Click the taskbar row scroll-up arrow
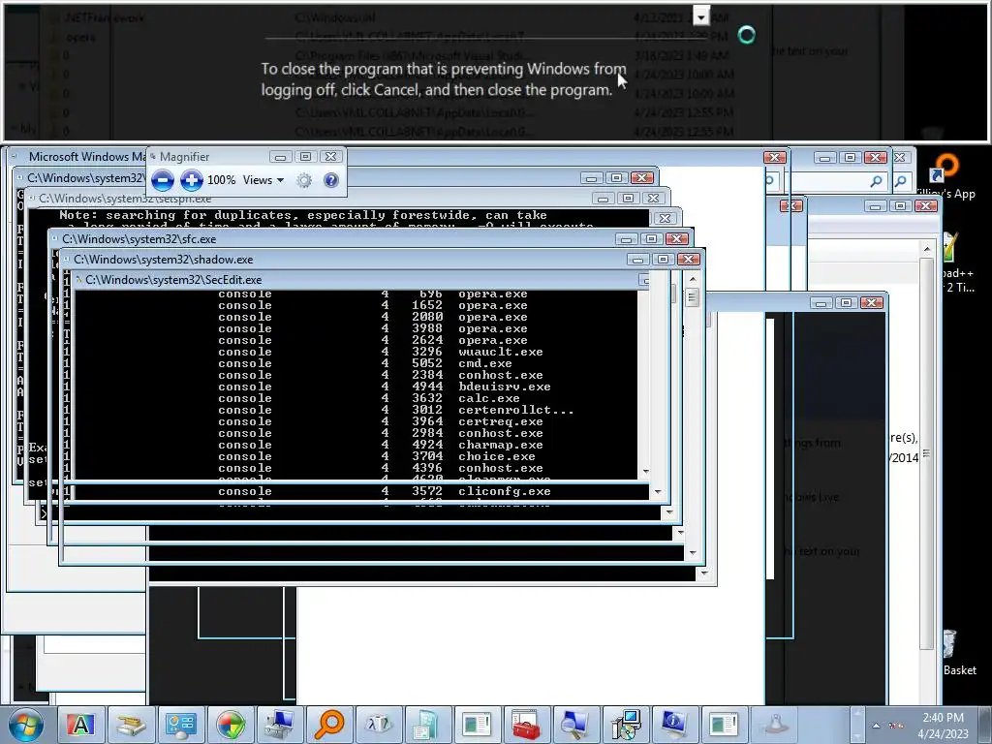This screenshot has width=992, height=744. (857, 714)
